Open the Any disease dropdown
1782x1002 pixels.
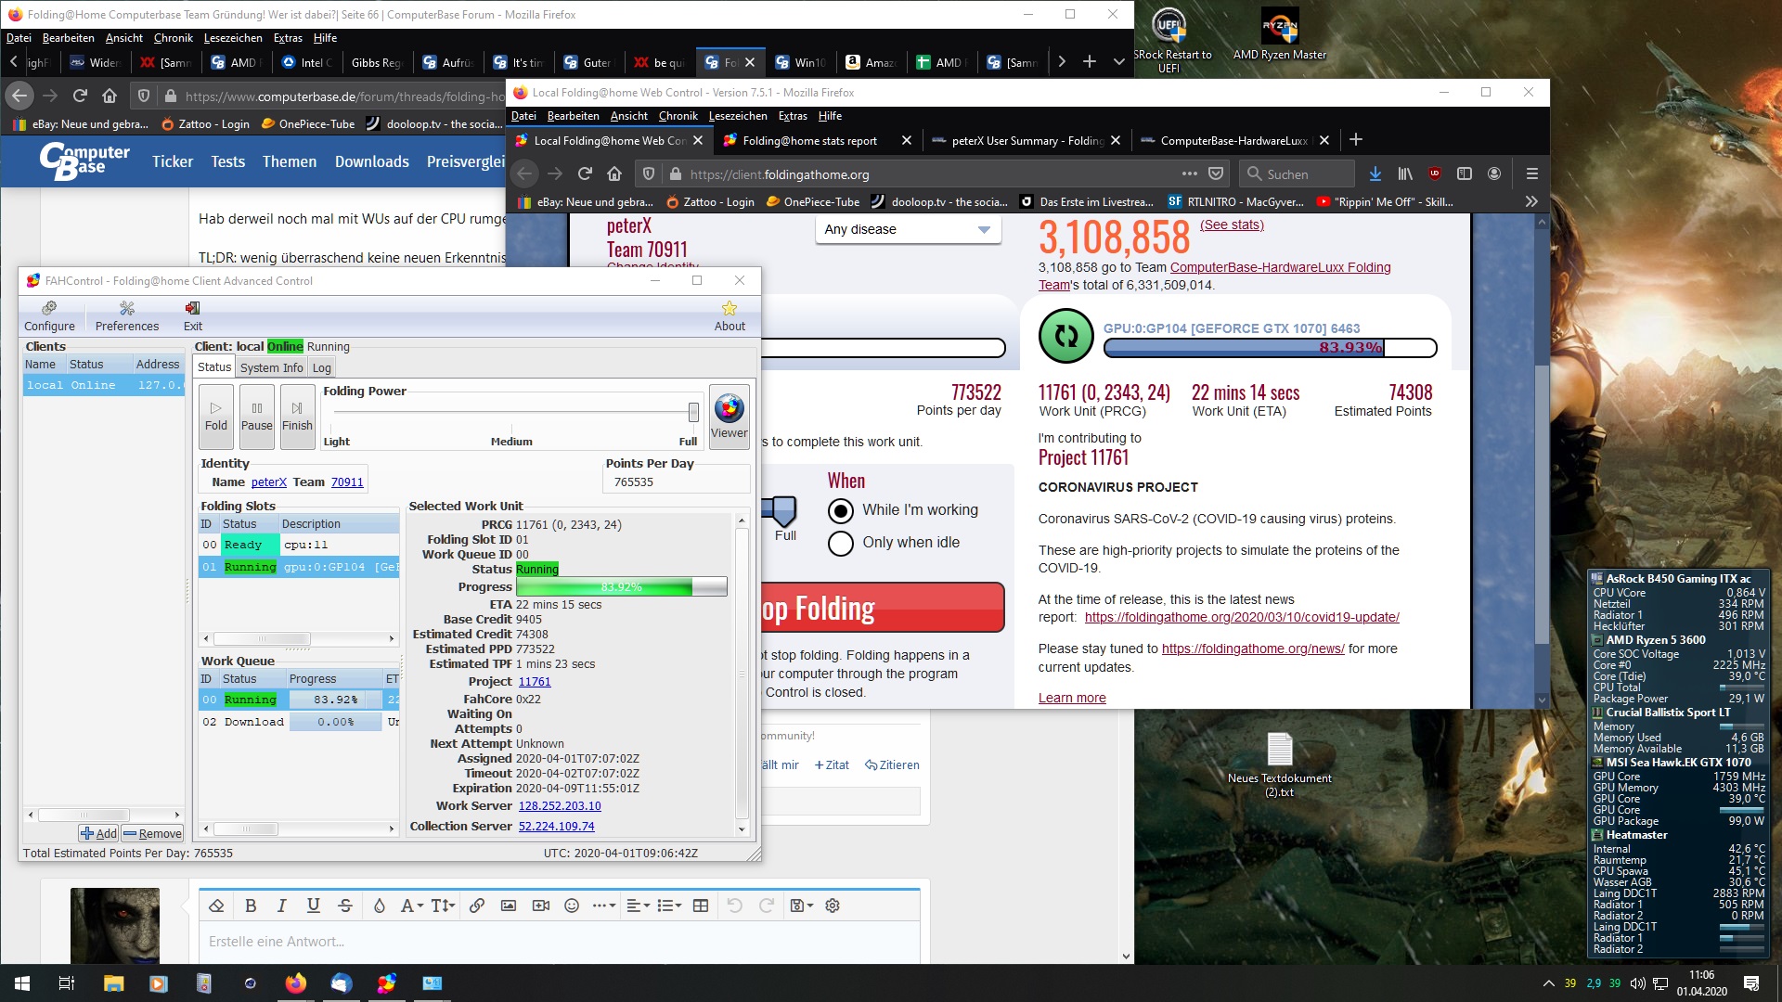click(908, 229)
